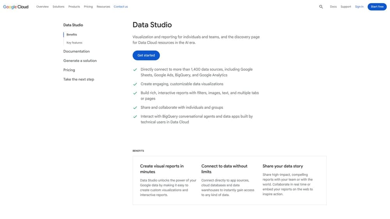Viewport: 390px width, 219px height.
Task: Click the Start free button
Action: point(377,7)
